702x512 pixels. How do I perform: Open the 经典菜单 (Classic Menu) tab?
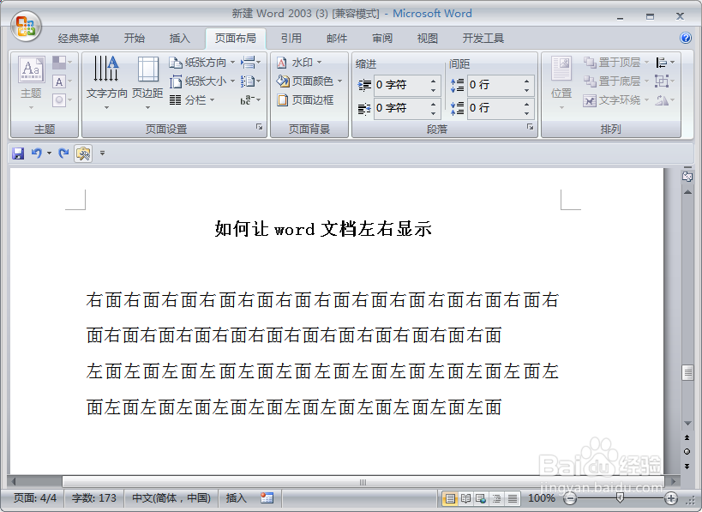tap(80, 37)
